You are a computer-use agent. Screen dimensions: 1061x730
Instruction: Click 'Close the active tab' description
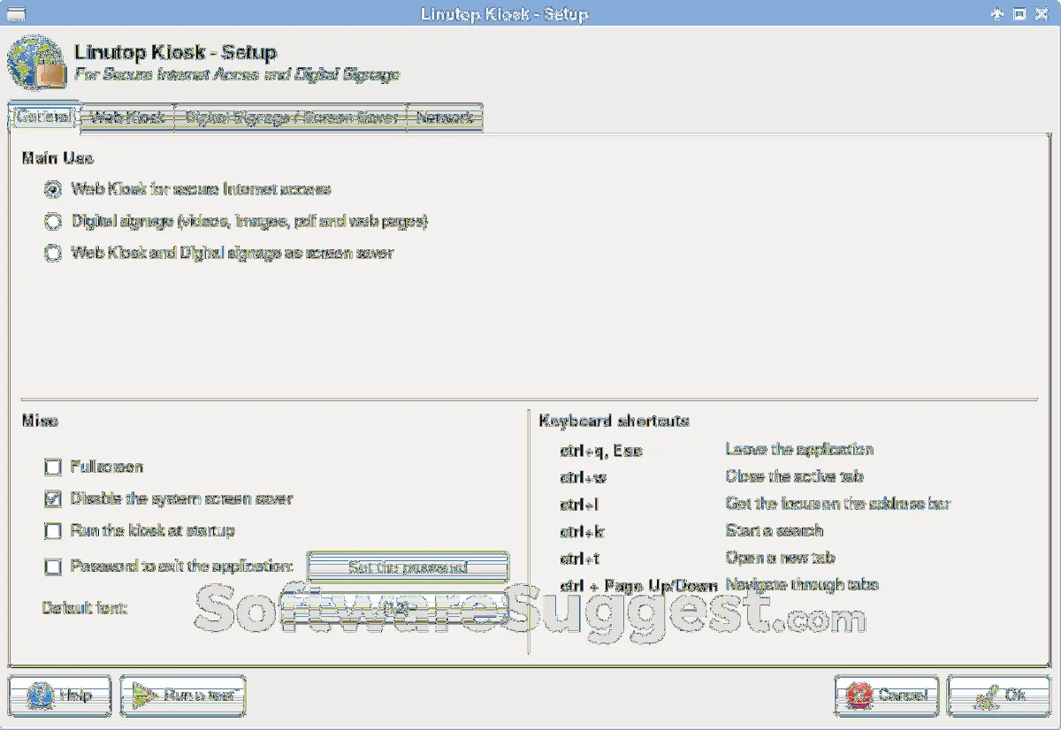(794, 476)
